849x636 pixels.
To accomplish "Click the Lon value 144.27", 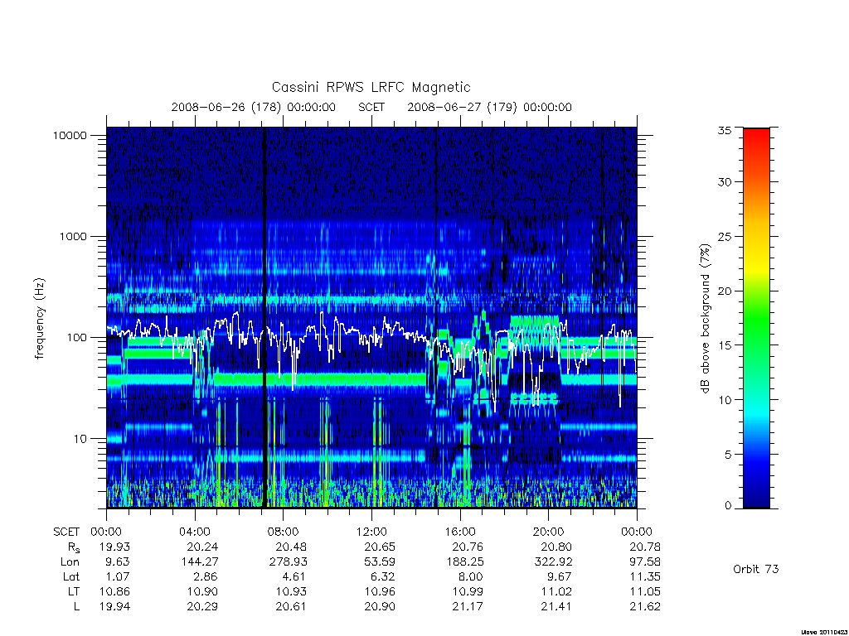I will tap(200, 562).
